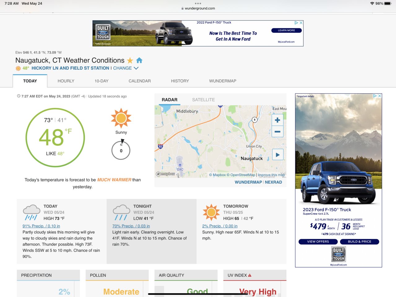396x297 pixels.
Task: Click the Middlebury label on the map
Action: [187, 111]
